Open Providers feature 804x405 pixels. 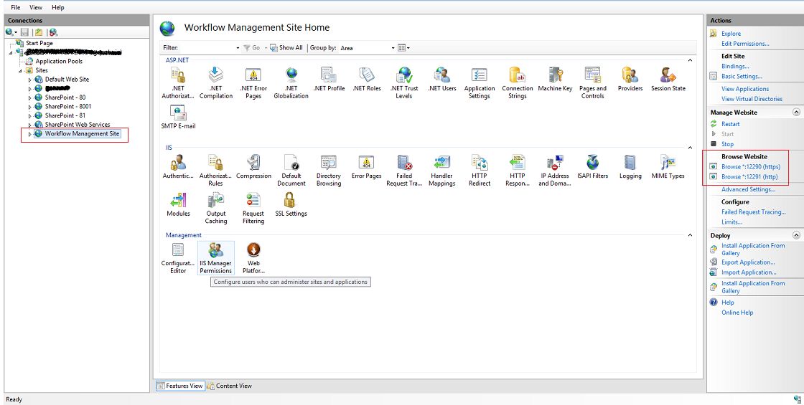click(x=630, y=80)
